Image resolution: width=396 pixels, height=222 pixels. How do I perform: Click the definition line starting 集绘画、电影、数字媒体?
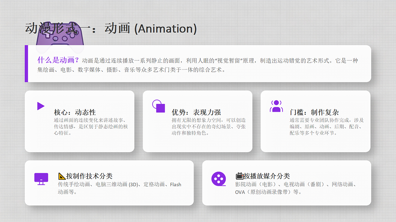pyautogui.click(x=131, y=70)
